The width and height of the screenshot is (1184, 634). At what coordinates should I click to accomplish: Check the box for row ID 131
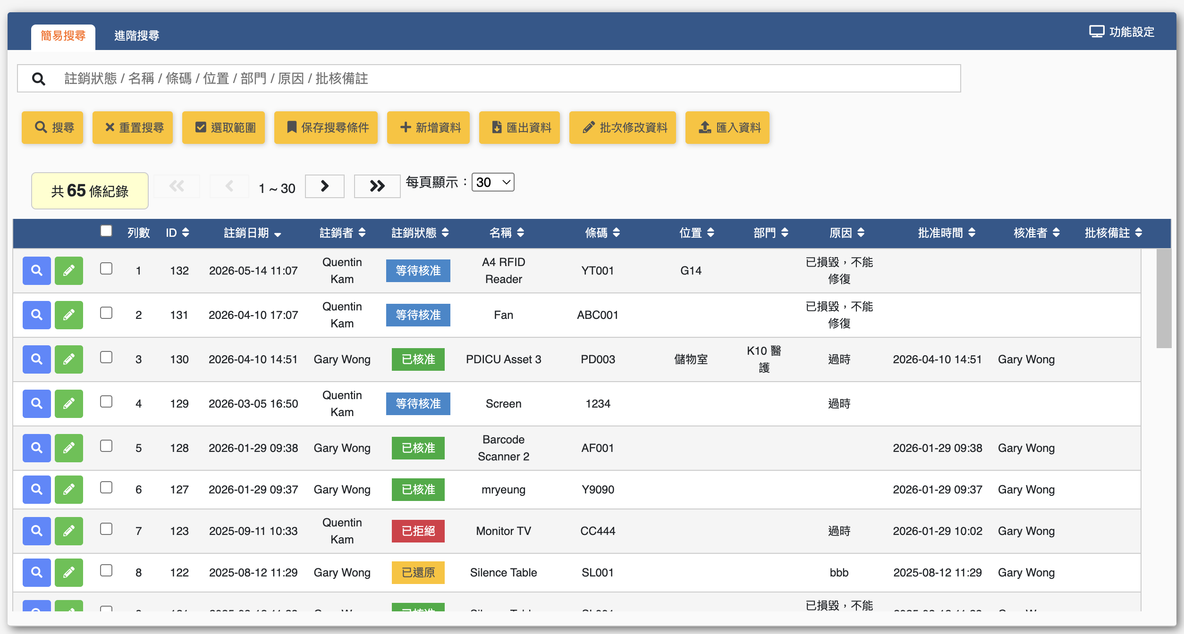pos(106,313)
